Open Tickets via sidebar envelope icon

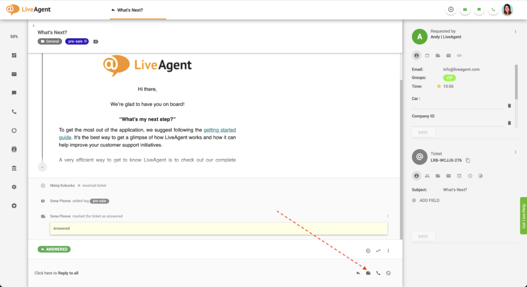coord(14,74)
